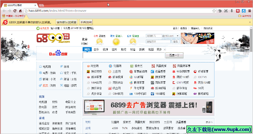Click the 6899.com site logo
This screenshot has width=253, height=134.
click(x=54, y=38)
